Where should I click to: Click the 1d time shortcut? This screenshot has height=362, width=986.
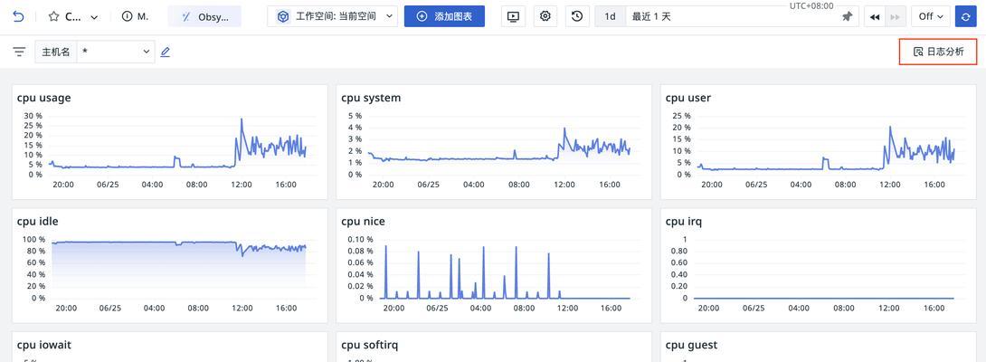point(610,16)
